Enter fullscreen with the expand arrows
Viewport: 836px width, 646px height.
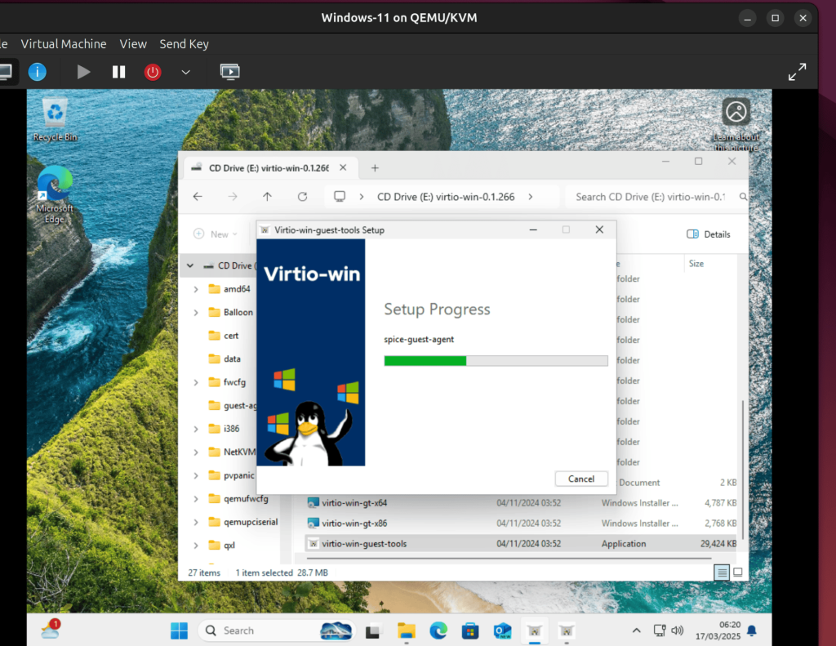[797, 72]
